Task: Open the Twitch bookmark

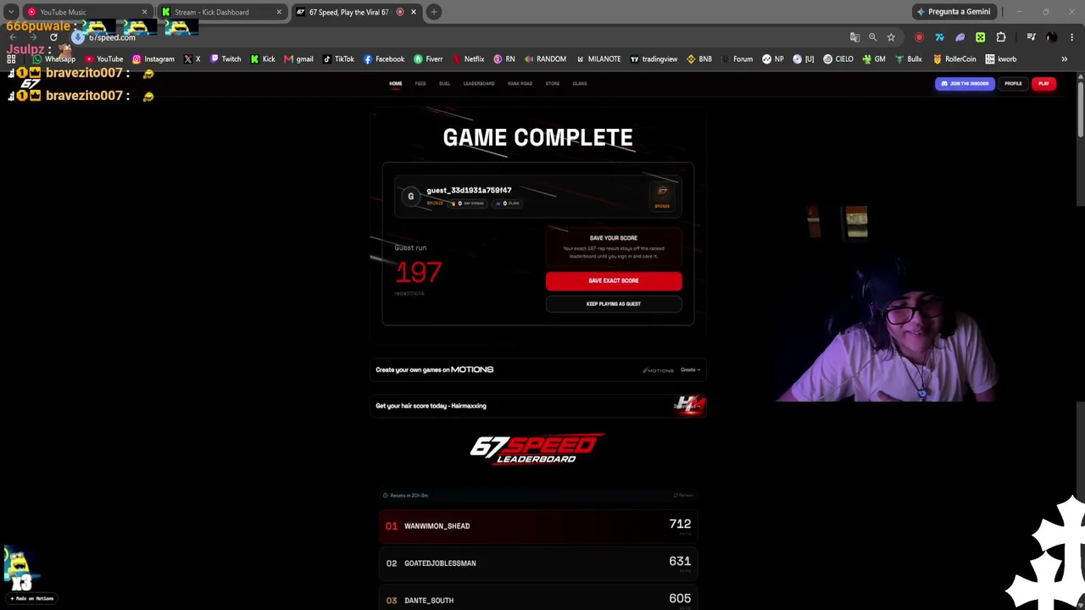Action: pyautogui.click(x=225, y=59)
